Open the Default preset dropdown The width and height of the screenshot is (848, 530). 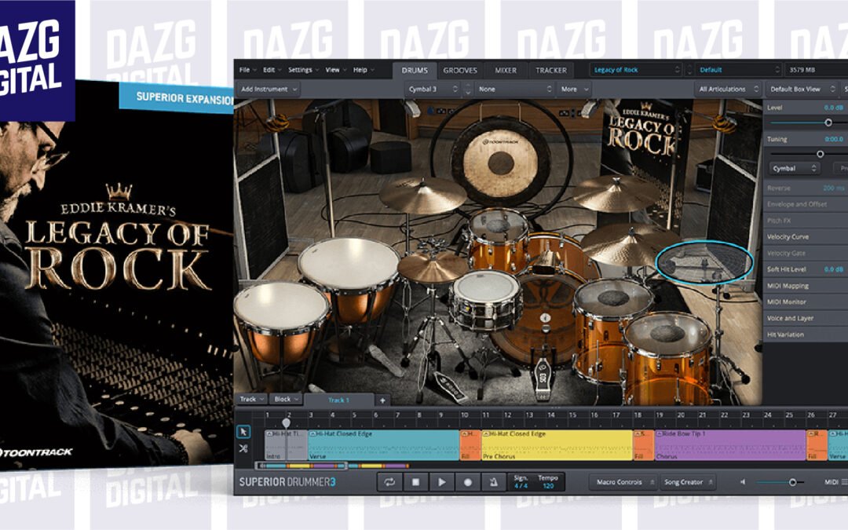739,70
